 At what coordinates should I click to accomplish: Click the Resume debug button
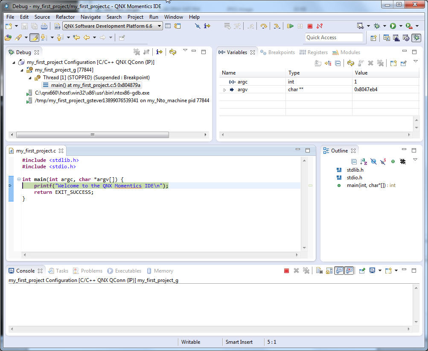290,26
